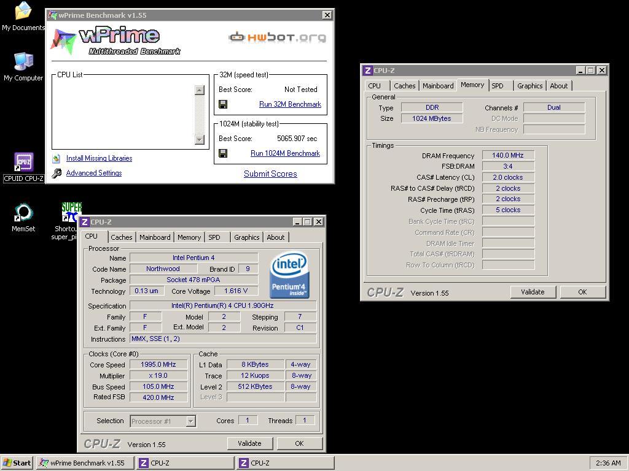The image size is (629, 471).
Task: Select About tab in Memory window
Action: 559,86
